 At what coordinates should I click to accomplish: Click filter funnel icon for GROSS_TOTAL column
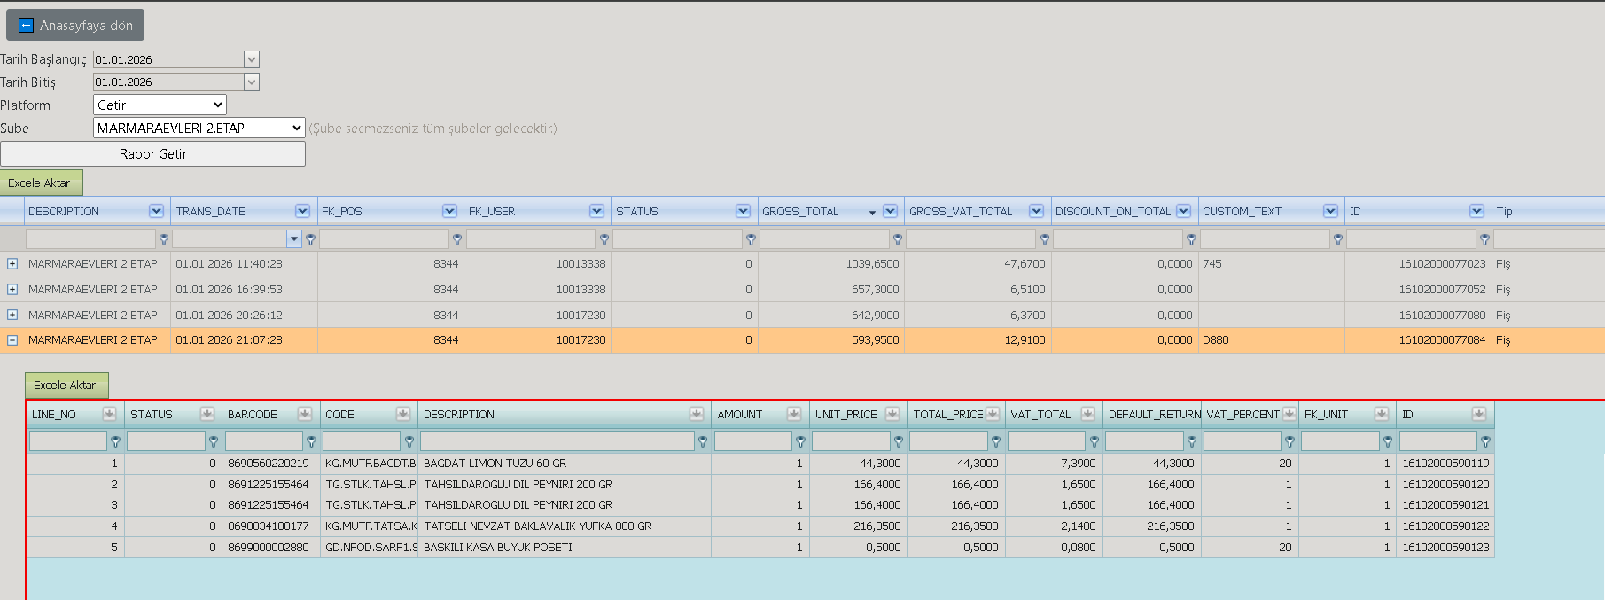898,239
